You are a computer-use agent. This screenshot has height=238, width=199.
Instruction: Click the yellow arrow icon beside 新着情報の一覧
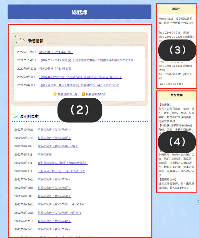coord(55,94)
